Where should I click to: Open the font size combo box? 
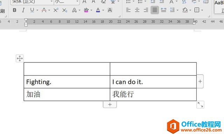pos(66,2)
